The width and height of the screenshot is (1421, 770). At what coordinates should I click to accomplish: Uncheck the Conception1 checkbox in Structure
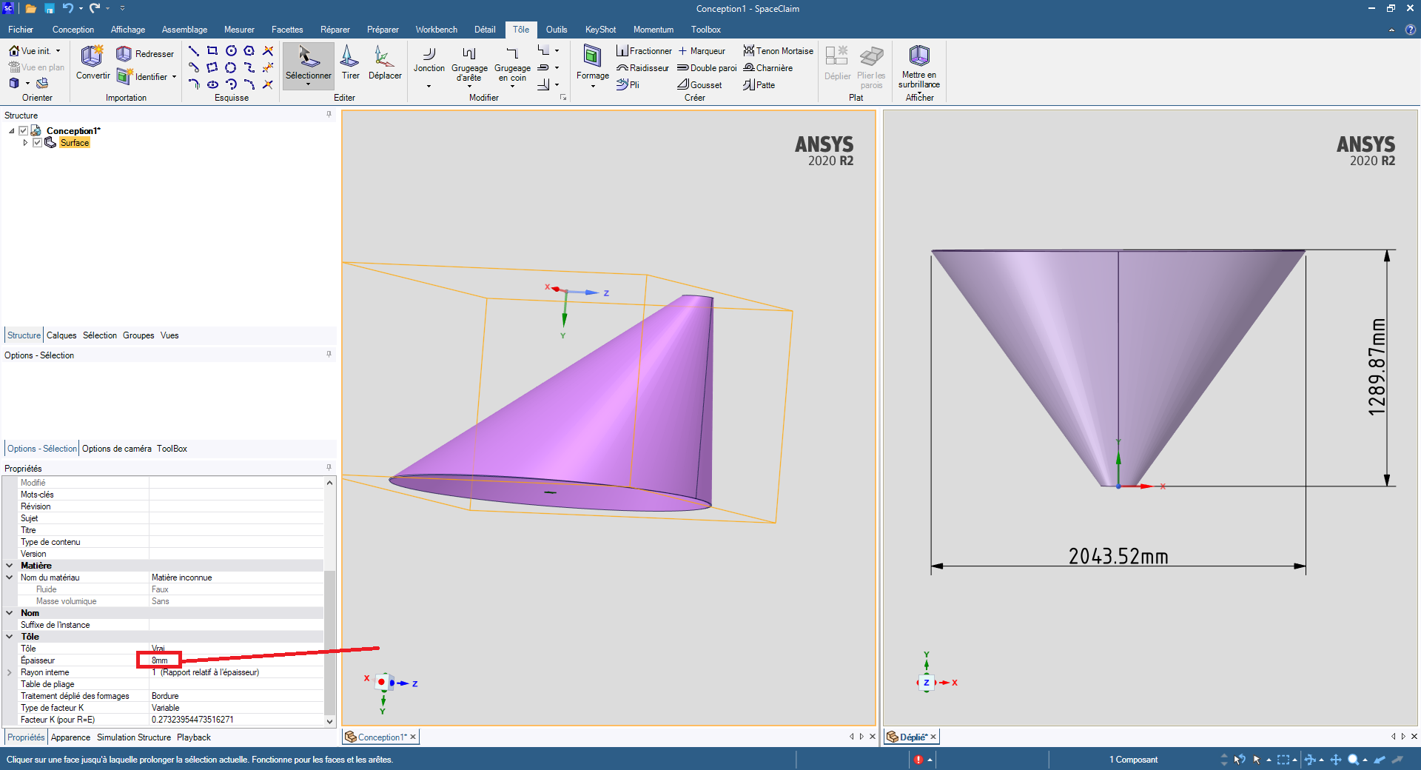pos(24,131)
